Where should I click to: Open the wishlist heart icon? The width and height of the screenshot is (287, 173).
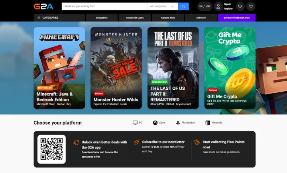coord(240,7)
